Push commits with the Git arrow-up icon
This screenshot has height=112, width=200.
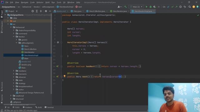tap(176, 7)
